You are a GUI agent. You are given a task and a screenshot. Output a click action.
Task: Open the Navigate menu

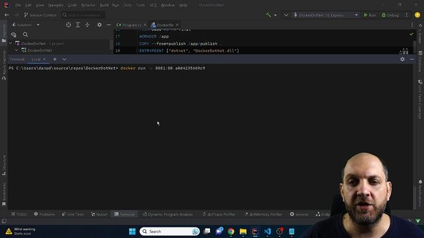56,5
